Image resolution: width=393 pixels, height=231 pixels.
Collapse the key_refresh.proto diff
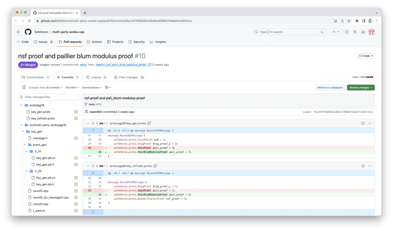pos(88,166)
